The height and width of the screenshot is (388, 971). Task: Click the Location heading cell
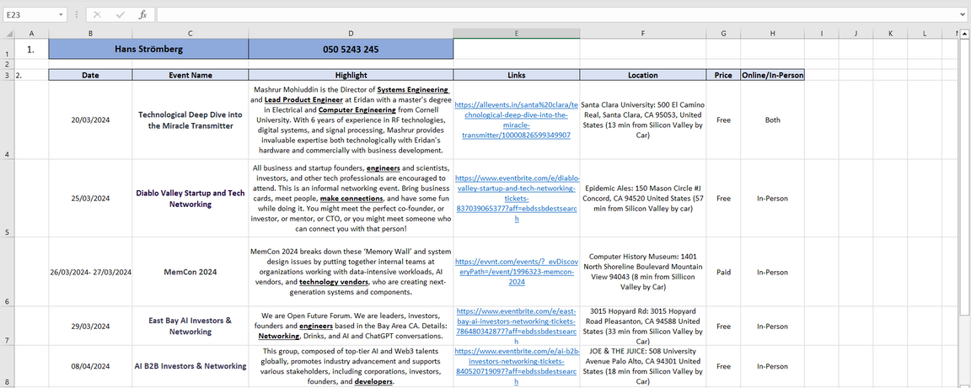[x=643, y=75]
